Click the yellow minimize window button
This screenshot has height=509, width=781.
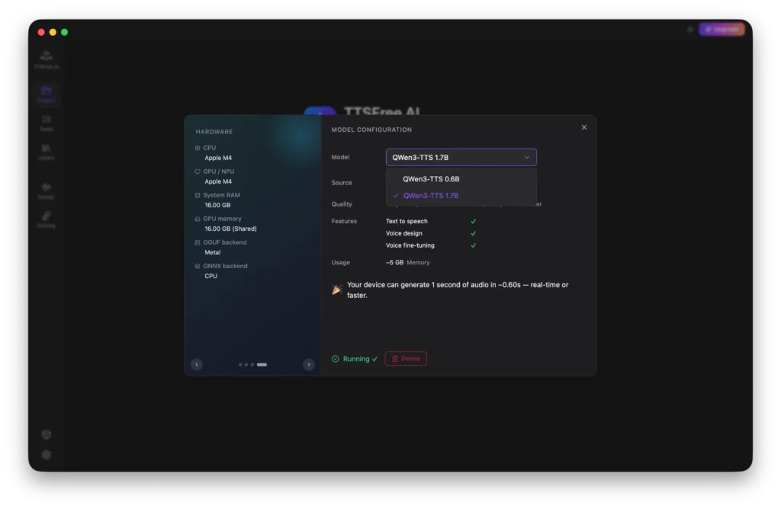click(53, 32)
